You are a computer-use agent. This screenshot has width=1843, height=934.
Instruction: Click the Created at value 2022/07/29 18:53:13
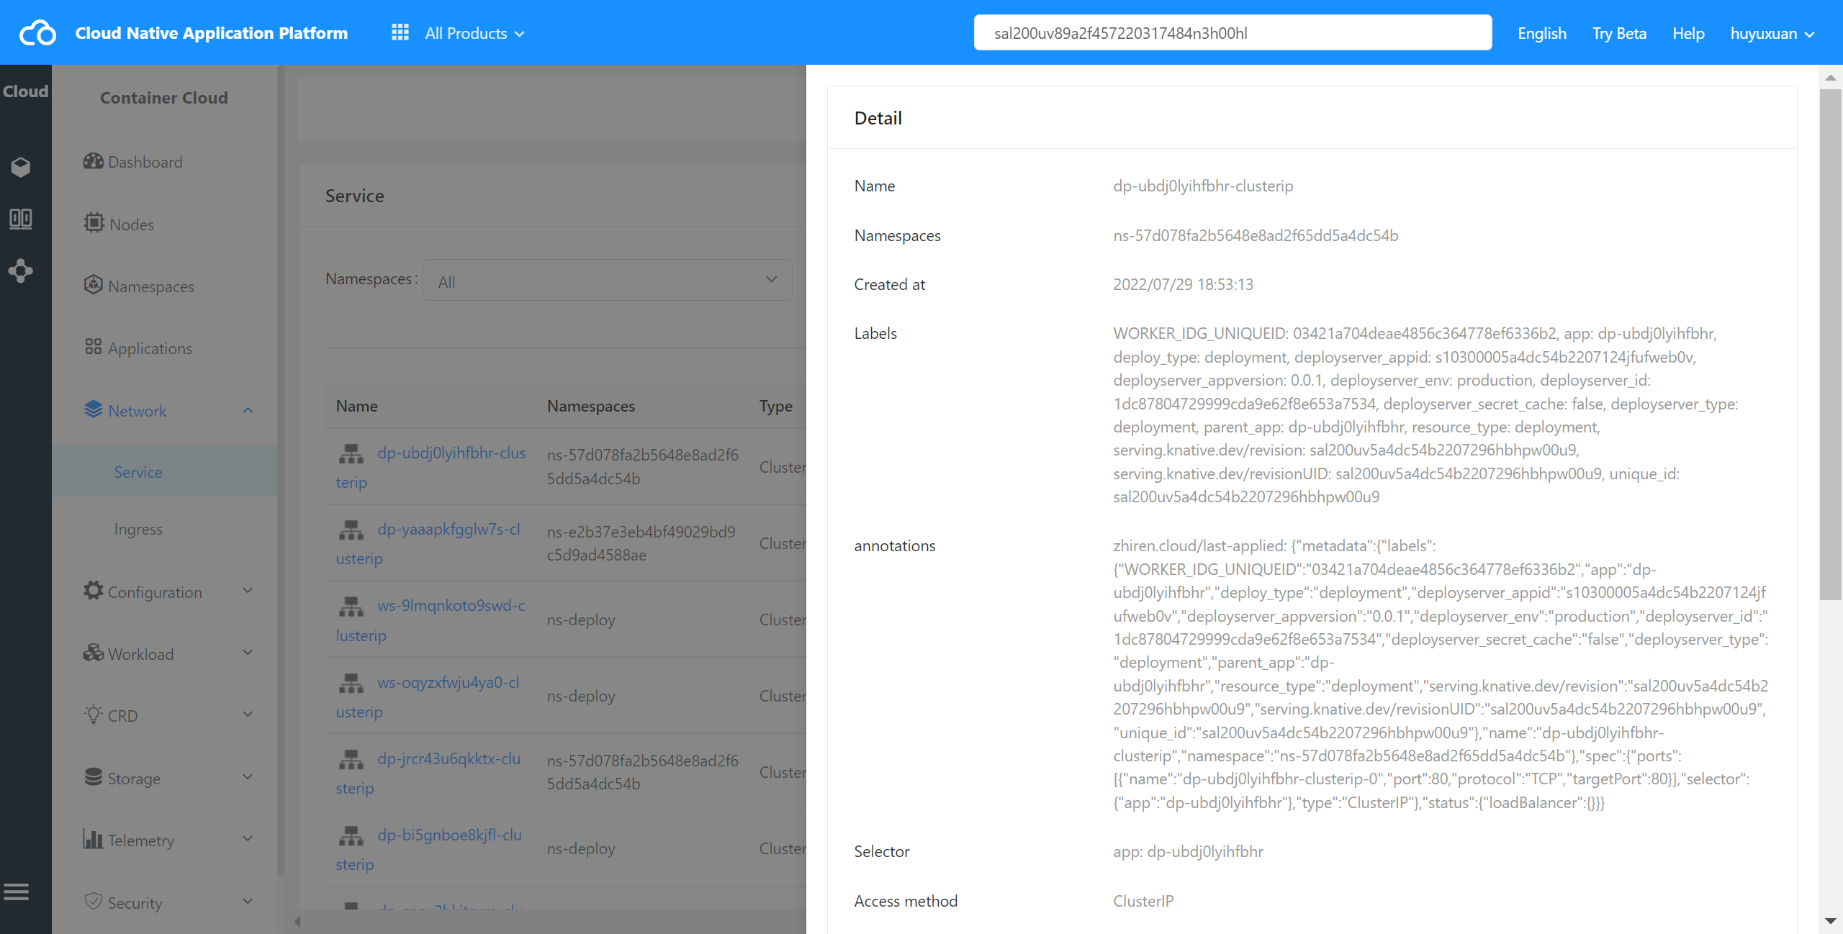point(1183,284)
